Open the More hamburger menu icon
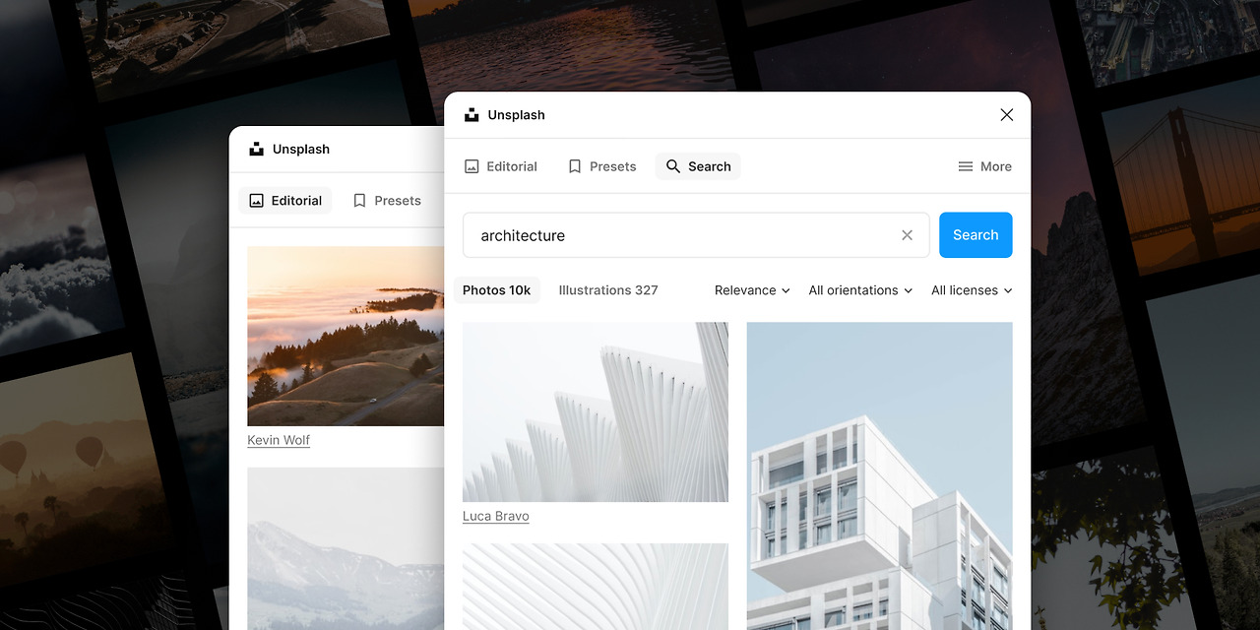This screenshot has width=1260, height=630. (966, 166)
